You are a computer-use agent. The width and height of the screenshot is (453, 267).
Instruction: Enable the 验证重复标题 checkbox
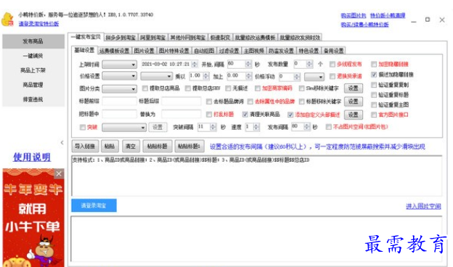pos(374,94)
